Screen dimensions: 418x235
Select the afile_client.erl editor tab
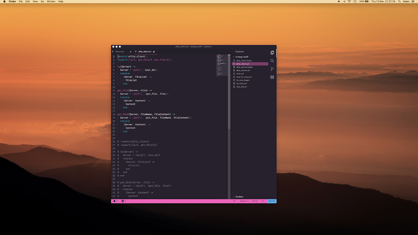pyautogui.click(x=145, y=51)
